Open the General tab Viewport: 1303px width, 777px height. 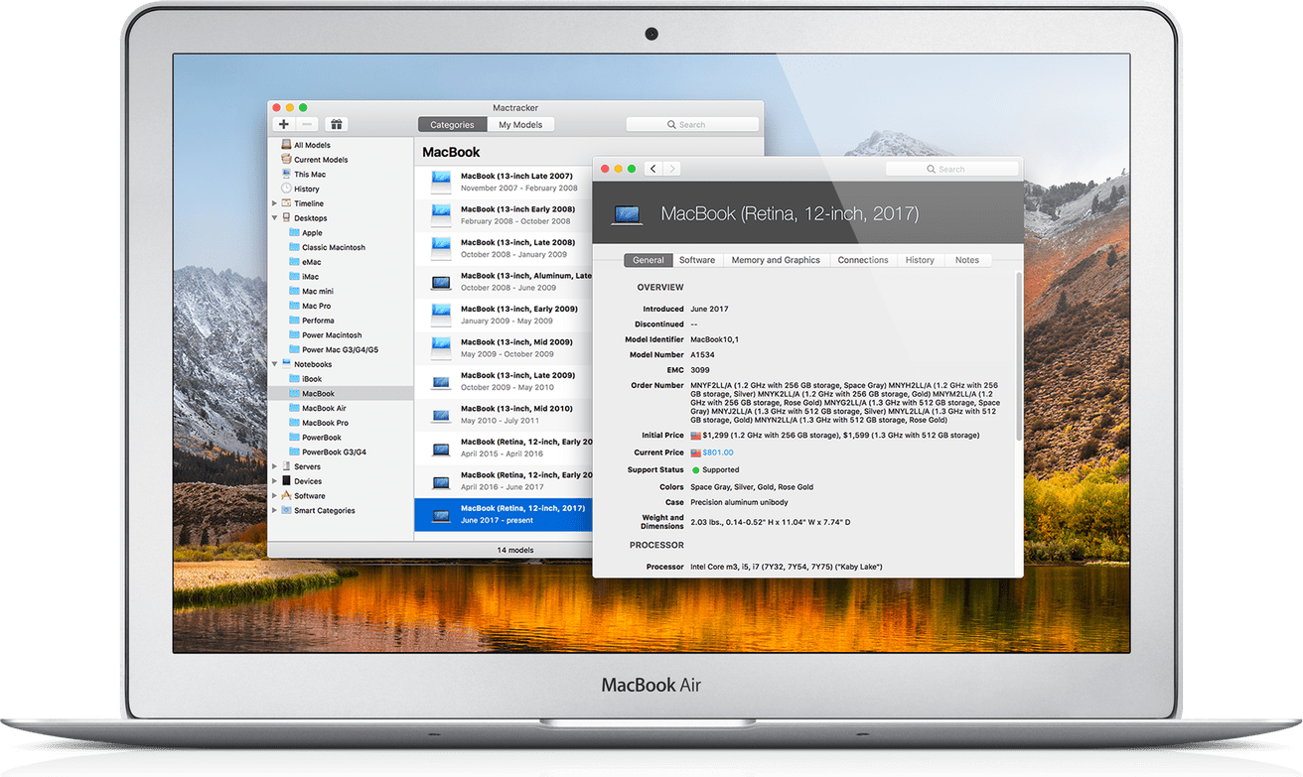pyautogui.click(x=649, y=260)
